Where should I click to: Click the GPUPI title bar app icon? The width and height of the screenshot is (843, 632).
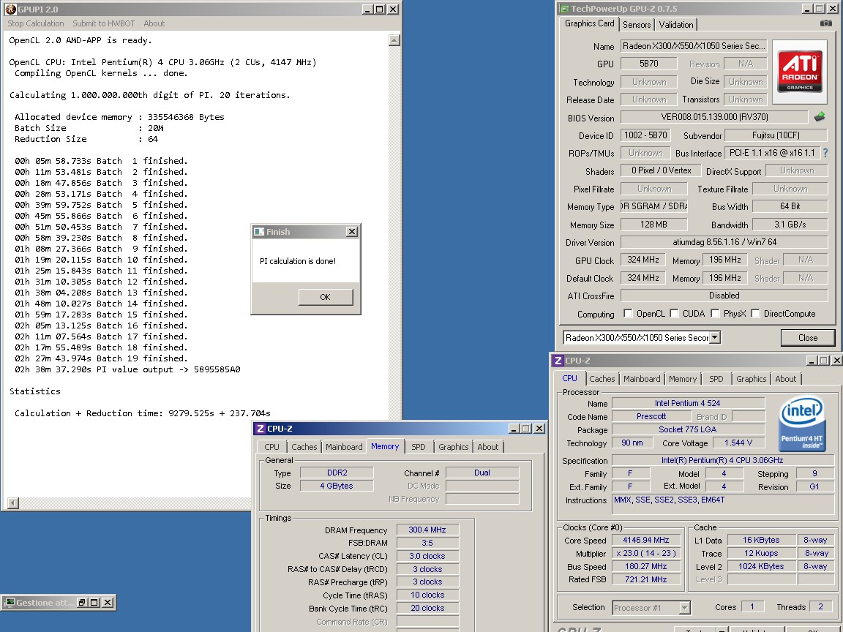[10, 9]
